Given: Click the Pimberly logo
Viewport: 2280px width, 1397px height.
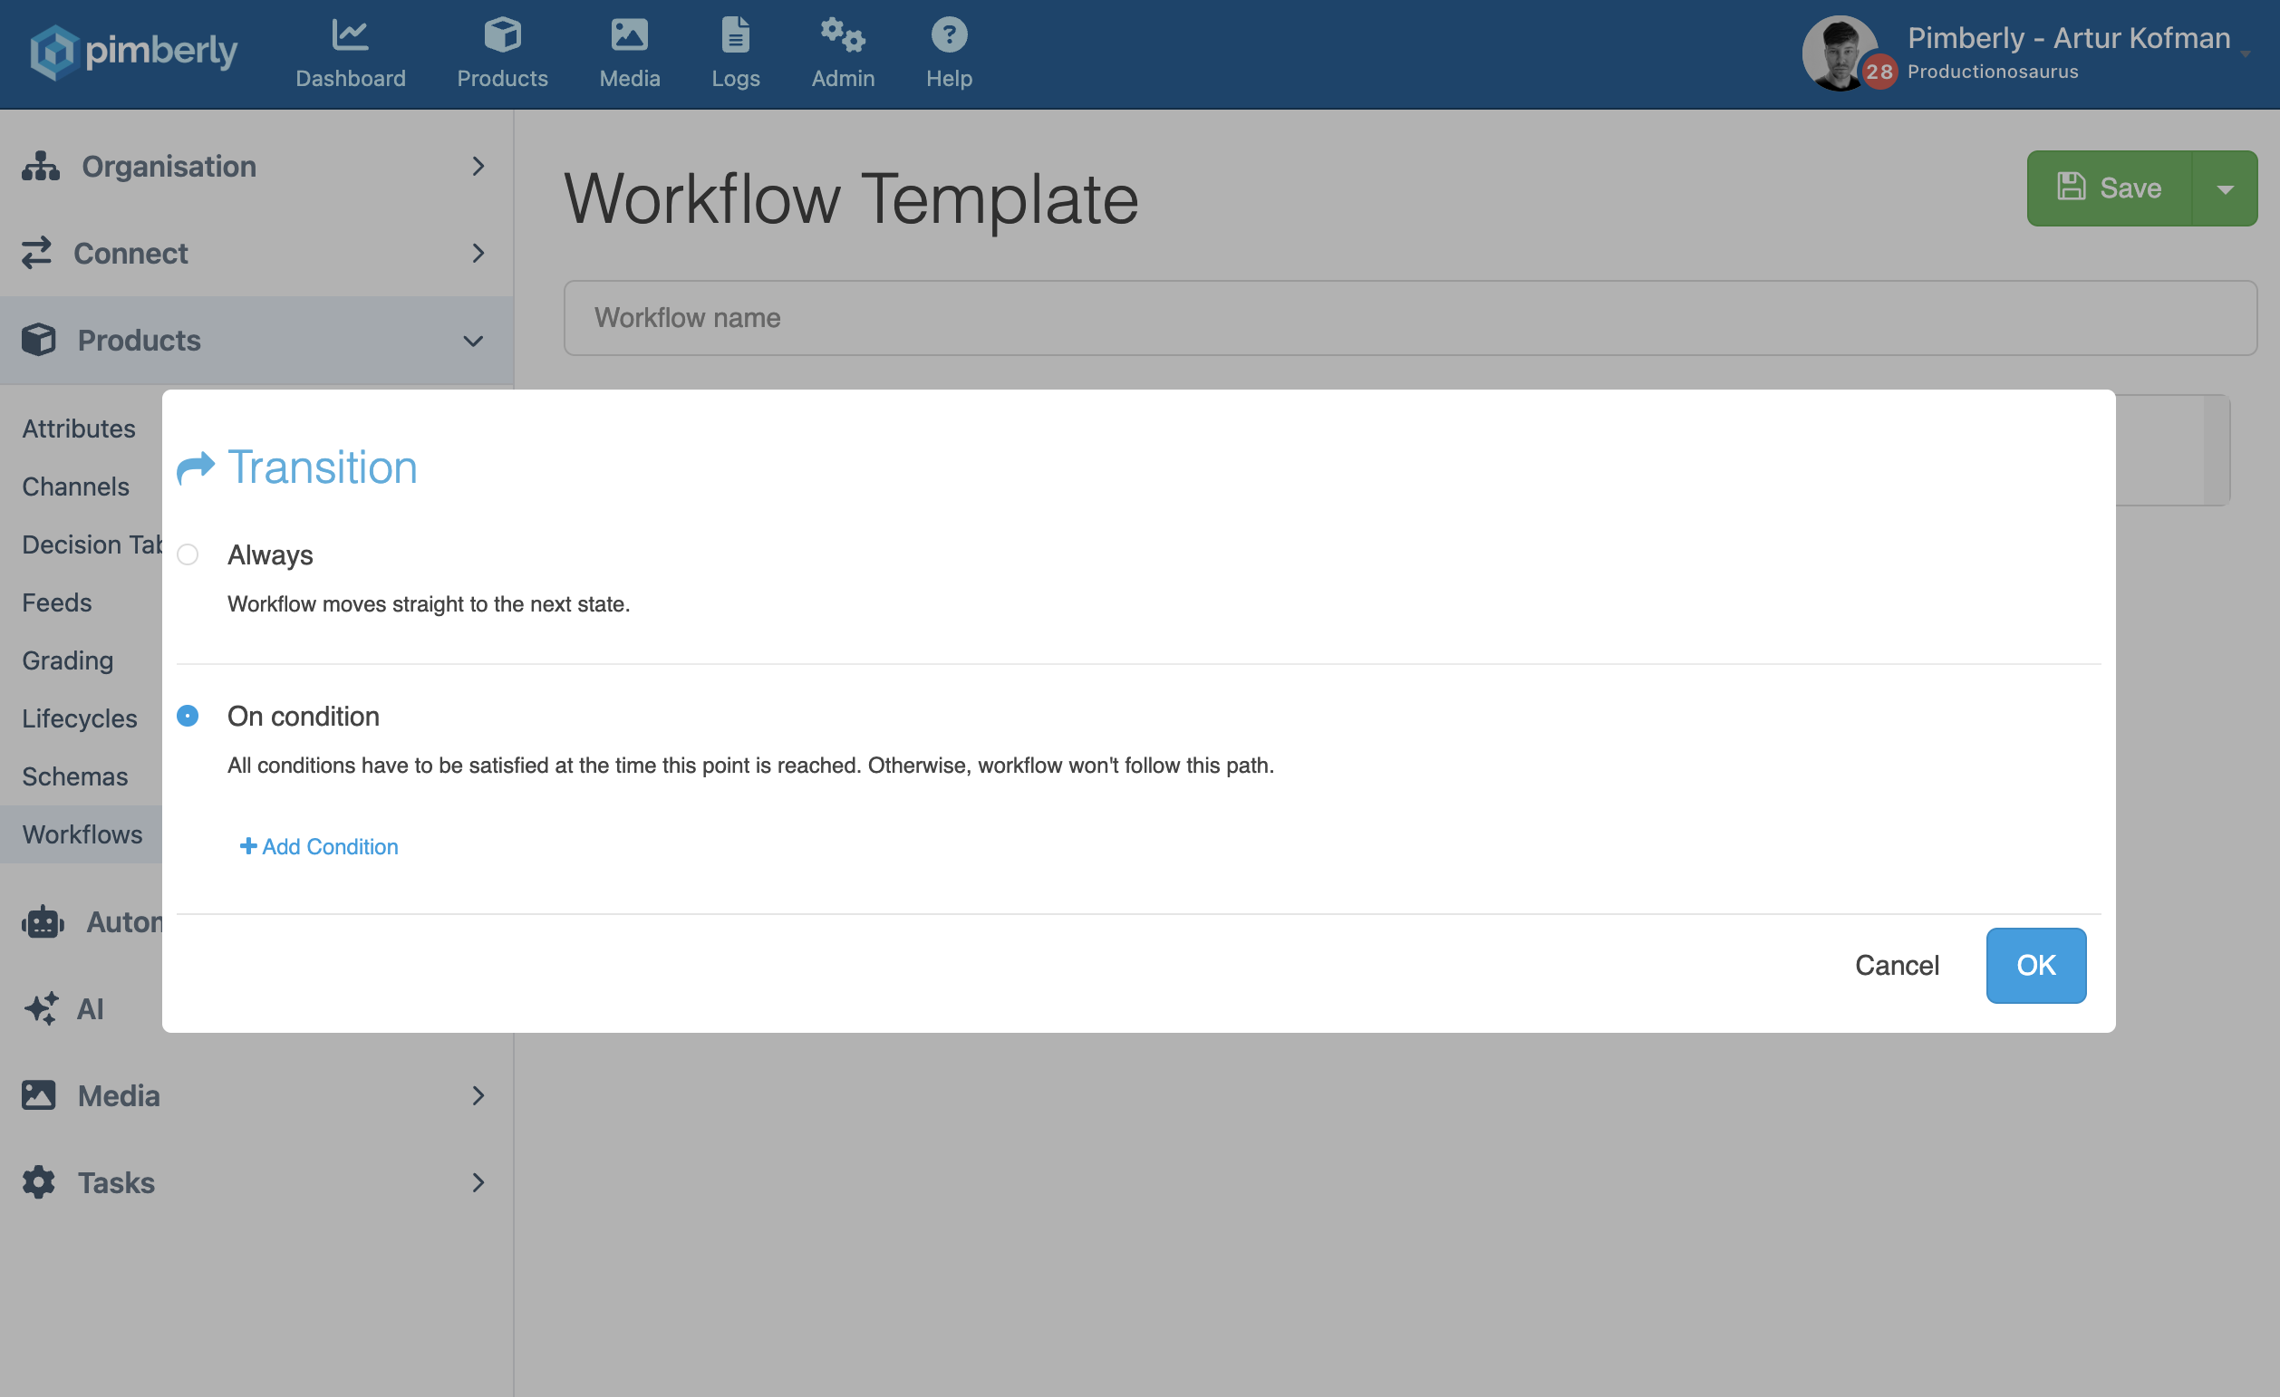Looking at the screenshot, I should pos(133,51).
